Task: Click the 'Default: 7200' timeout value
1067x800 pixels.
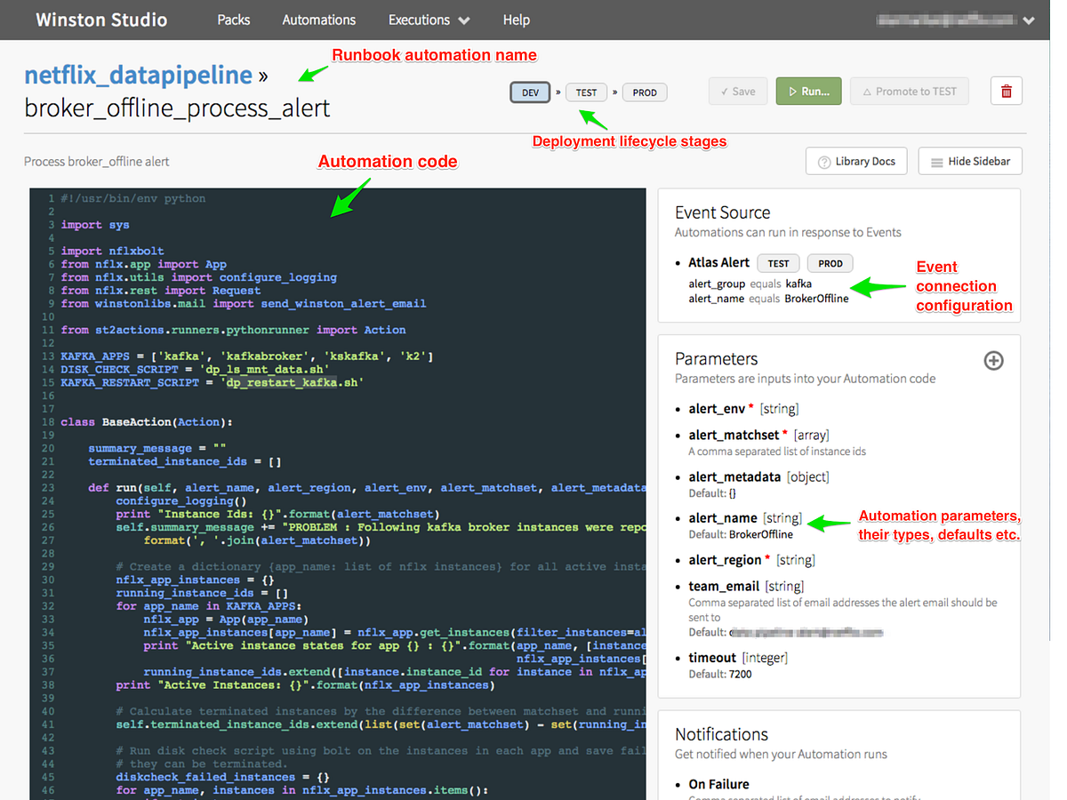Action: (x=720, y=674)
